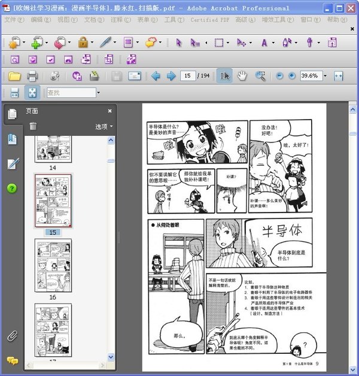Click the Create PDF toolbar icon
Viewport: 359px width, 376px height.
(x=14, y=43)
